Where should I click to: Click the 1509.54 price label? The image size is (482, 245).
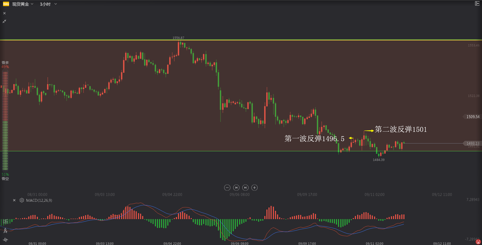click(473, 117)
